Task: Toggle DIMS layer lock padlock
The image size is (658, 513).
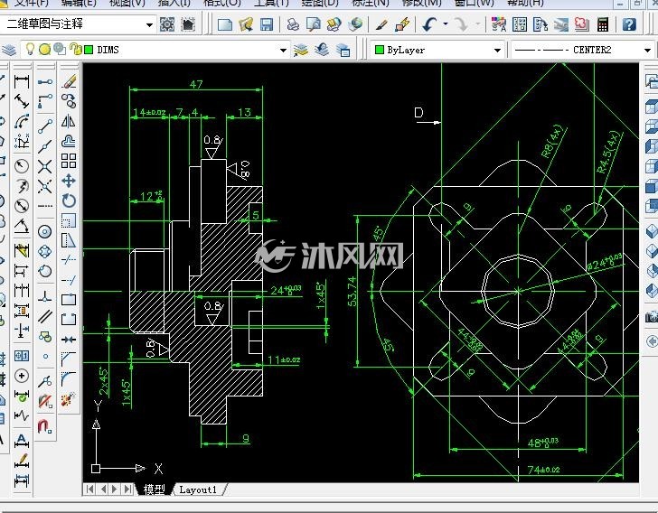Action: (76, 50)
